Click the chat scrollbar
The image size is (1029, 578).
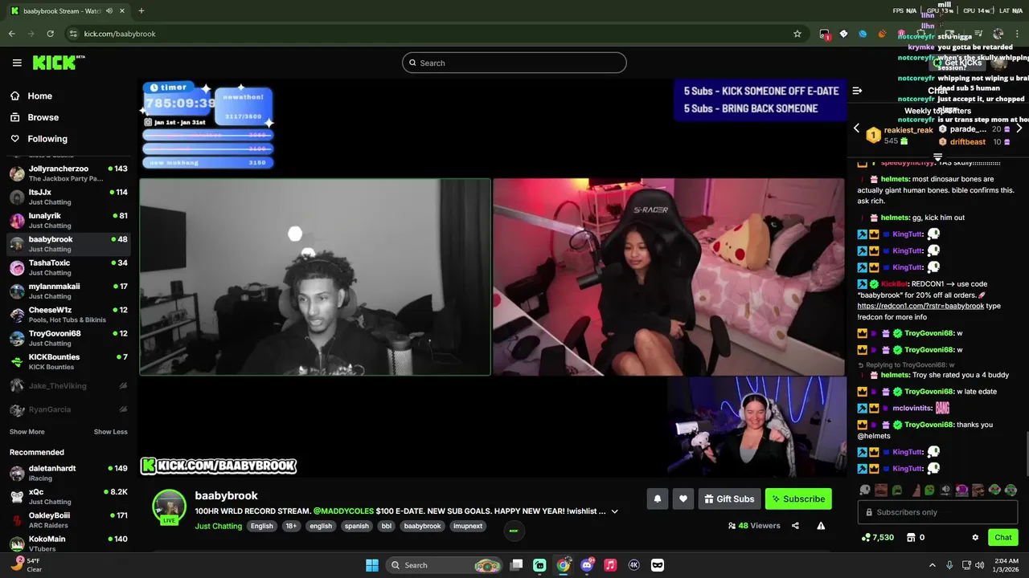[x=1026, y=456]
